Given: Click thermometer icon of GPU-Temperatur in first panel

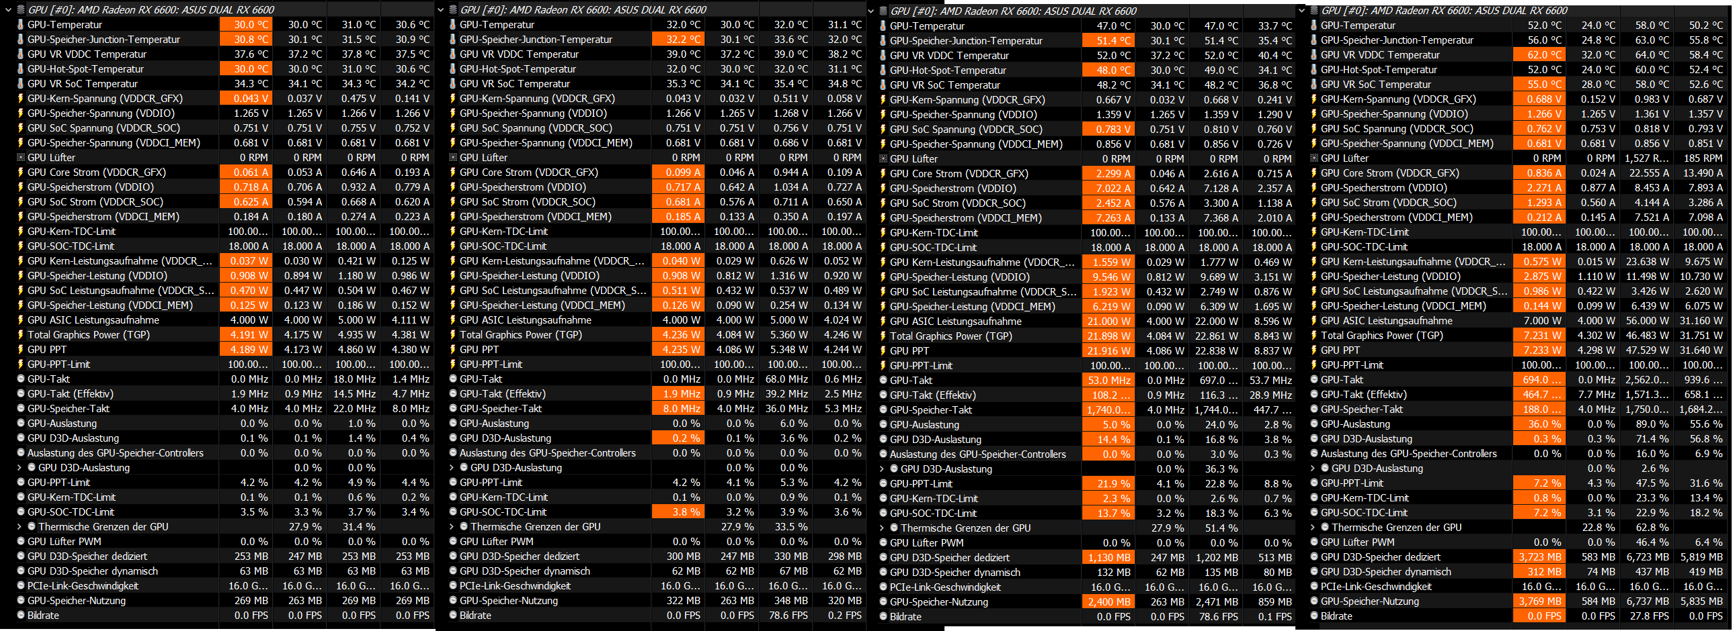Looking at the screenshot, I should click(x=20, y=25).
